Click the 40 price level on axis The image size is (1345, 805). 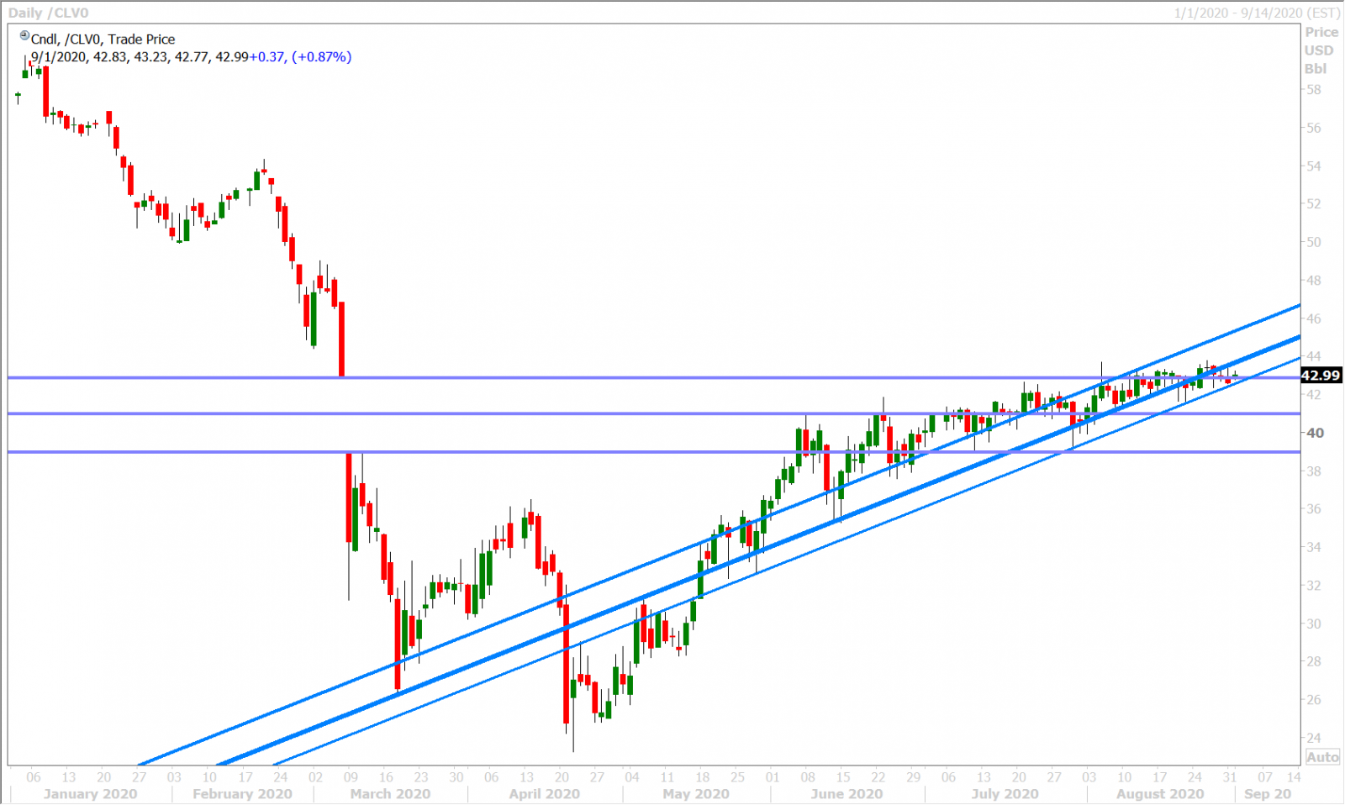tap(1315, 433)
